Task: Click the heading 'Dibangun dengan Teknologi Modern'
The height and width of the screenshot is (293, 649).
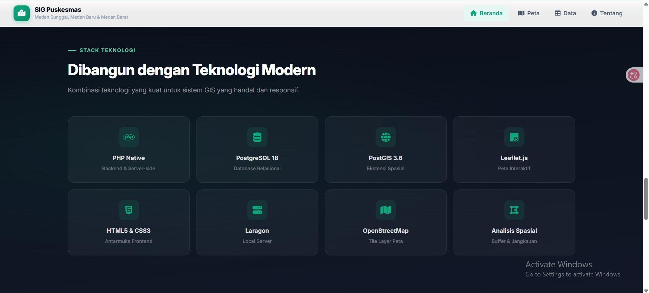Action: (x=192, y=70)
